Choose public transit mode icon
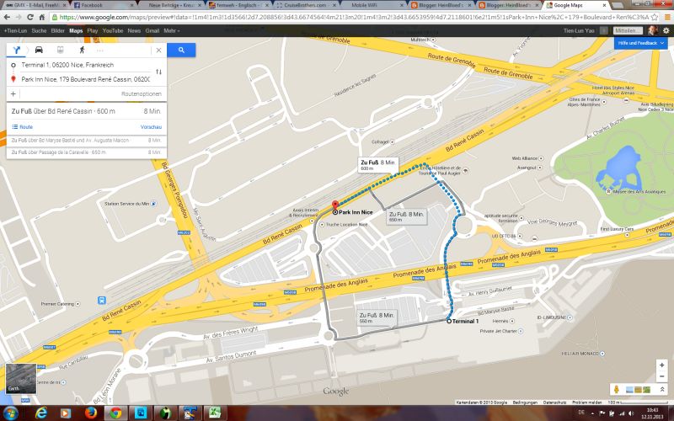The image size is (674, 421). (x=60, y=50)
